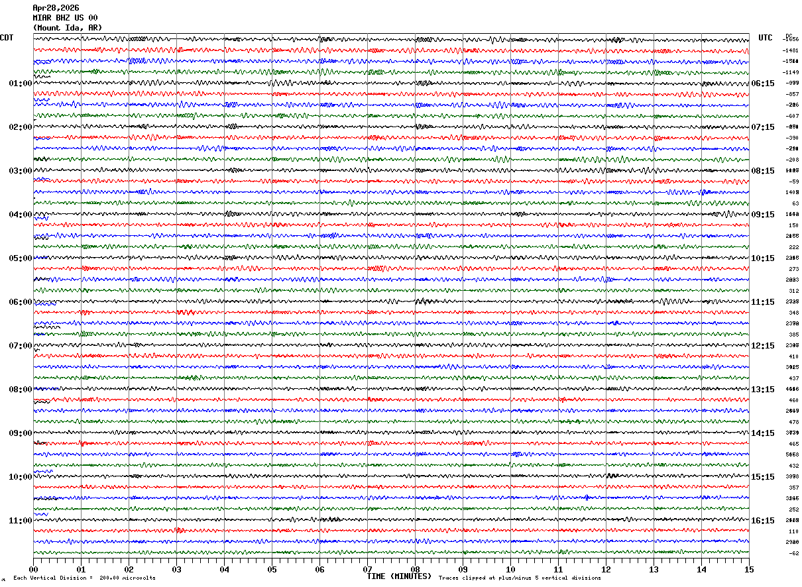Click the 06:15 UTC time label
The width and height of the screenshot is (802, 587).
point(763,83)
